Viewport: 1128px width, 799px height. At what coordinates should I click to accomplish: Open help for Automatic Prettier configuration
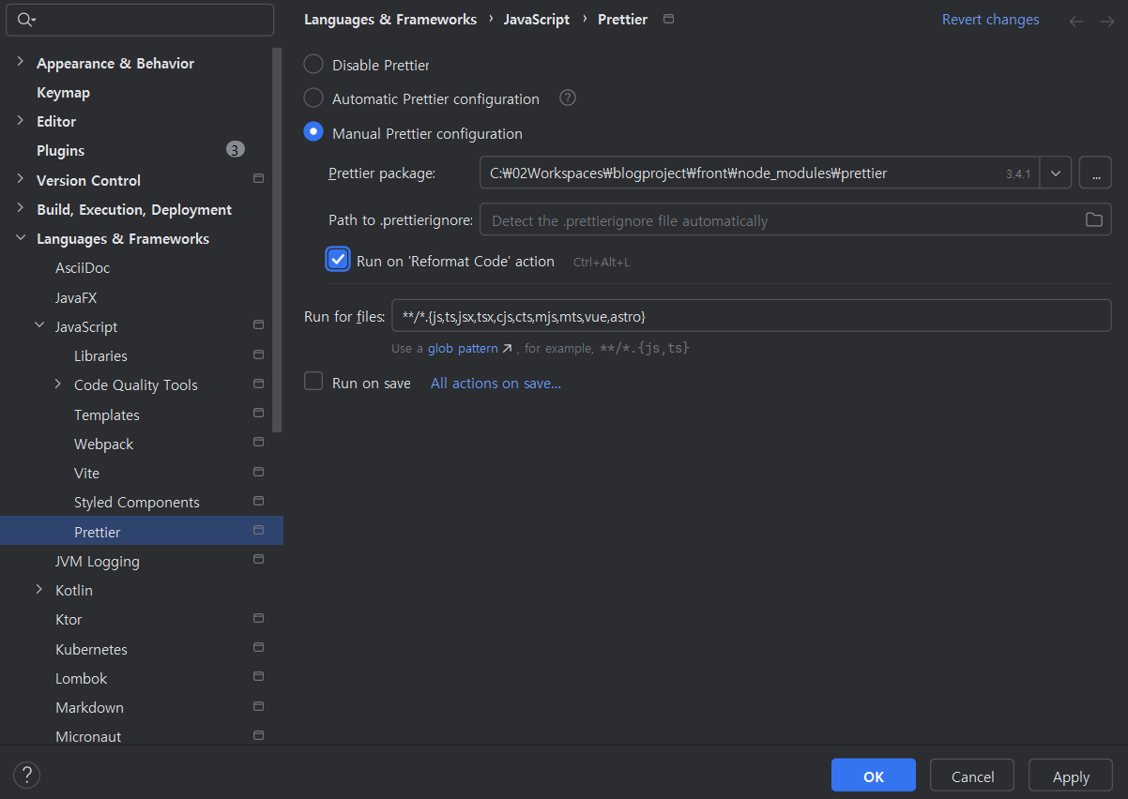[568, 98]
